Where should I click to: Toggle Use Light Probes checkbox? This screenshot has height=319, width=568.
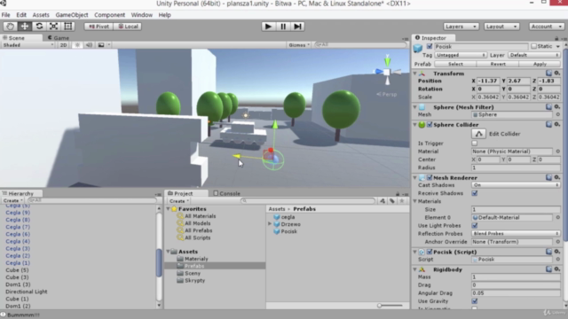[x=475, y=226]
